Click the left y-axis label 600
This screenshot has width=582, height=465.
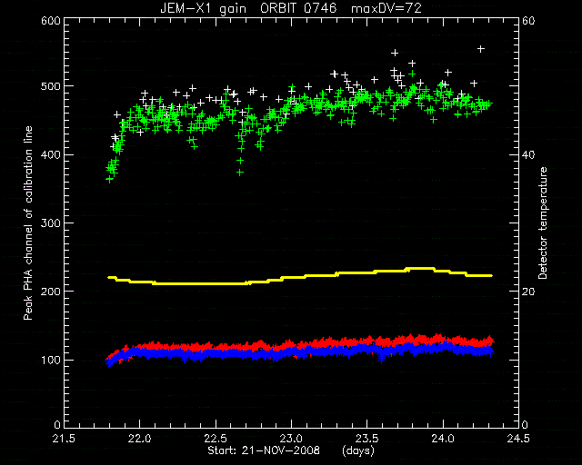51,21
